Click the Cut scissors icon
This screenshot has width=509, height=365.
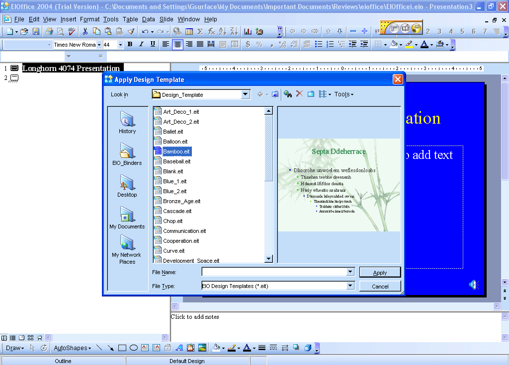[x=85, y=31]
